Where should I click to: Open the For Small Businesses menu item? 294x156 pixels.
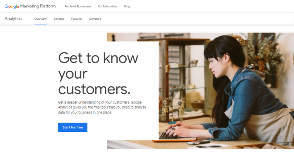78,6
